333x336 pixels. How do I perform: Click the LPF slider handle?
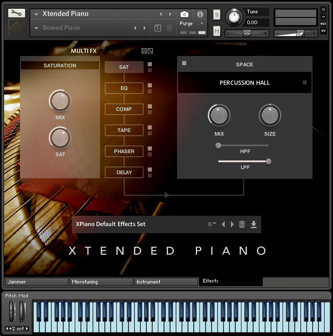[268, 161]
